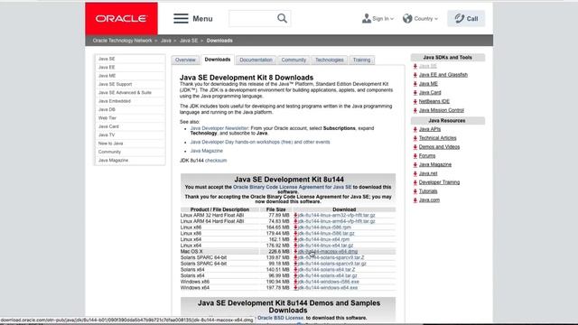Click the red arrow icon beside Technical Articles
The height and width of the screenshot is (325, 578).
(415, 138)
